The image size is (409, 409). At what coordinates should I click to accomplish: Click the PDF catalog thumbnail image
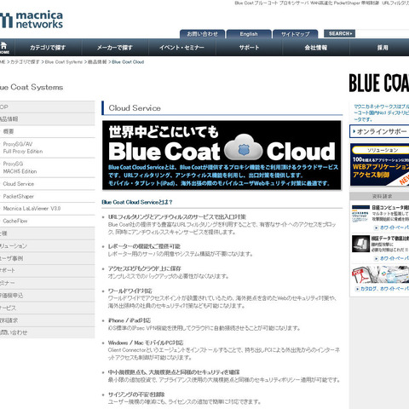coord(380,274)
